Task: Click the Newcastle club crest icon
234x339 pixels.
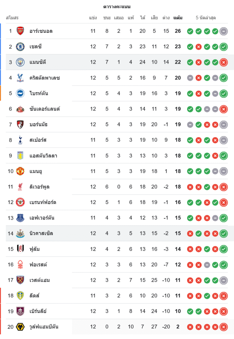Action: pyautogui.click(x=21, y=234)
